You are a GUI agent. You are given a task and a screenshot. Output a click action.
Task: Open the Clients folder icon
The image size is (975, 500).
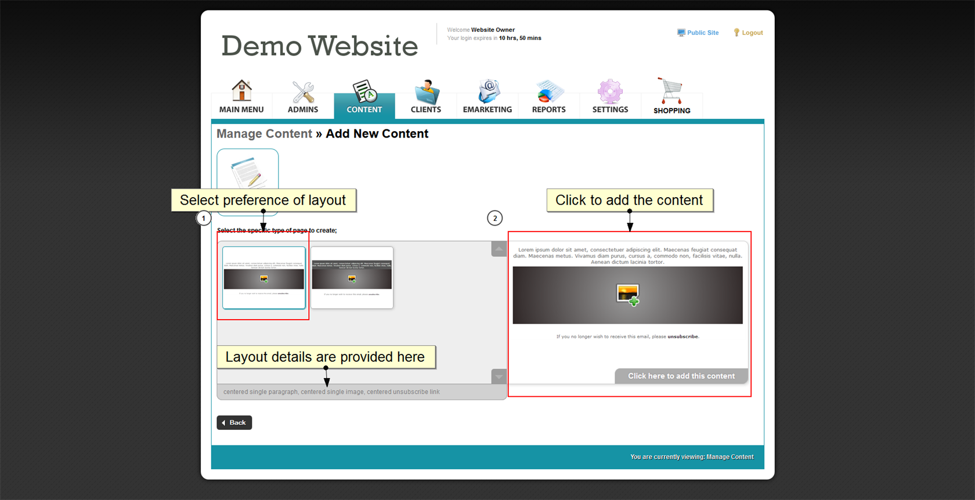coord(426,92)
